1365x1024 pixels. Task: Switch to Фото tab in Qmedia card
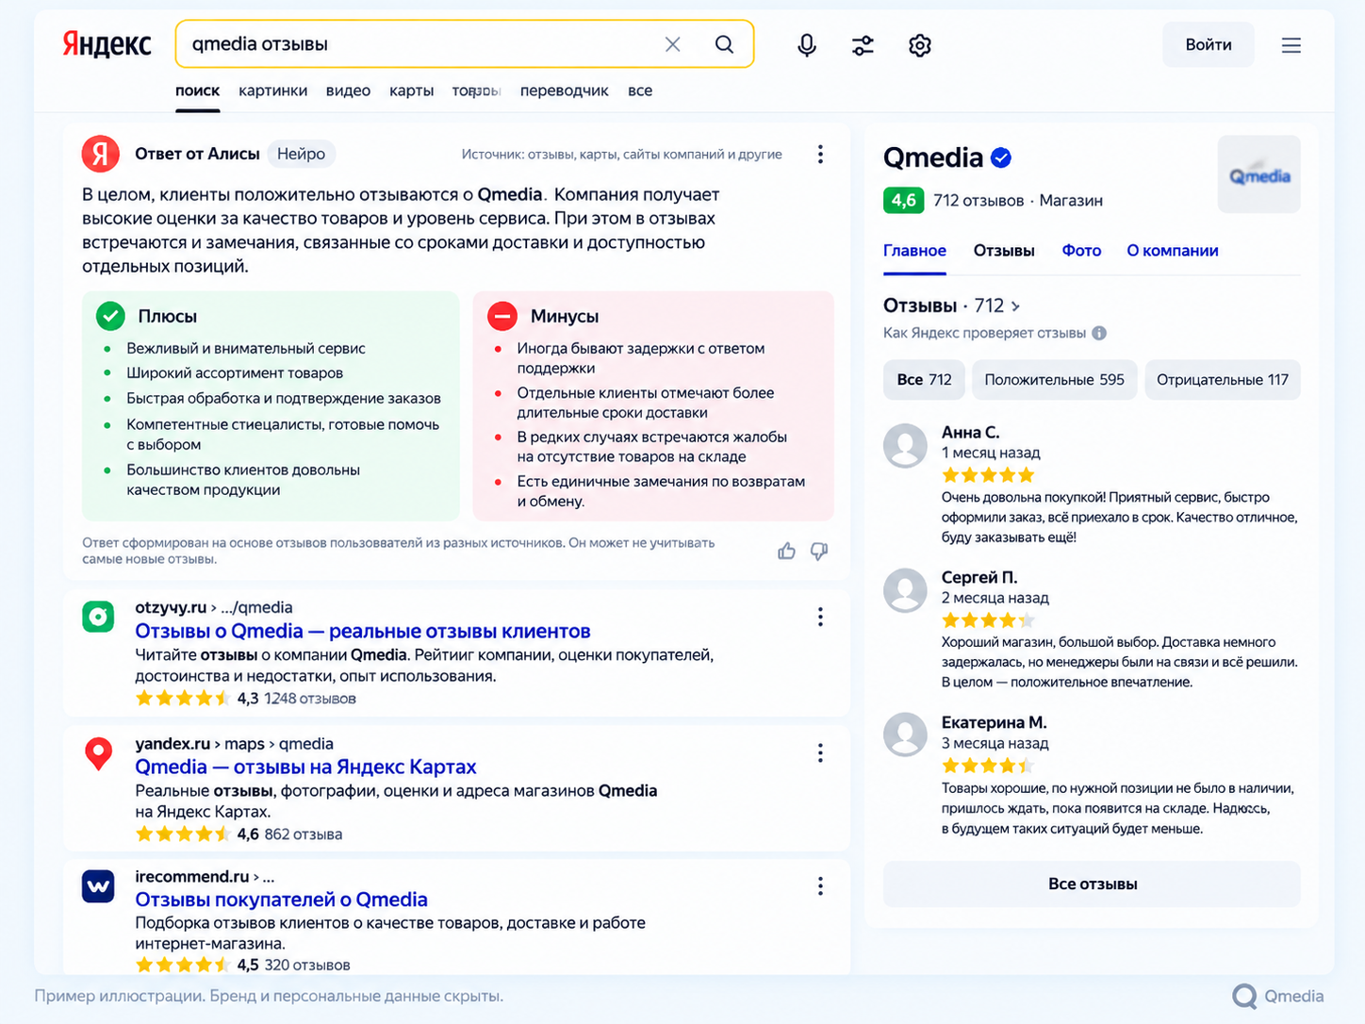tap(1081, 251)
